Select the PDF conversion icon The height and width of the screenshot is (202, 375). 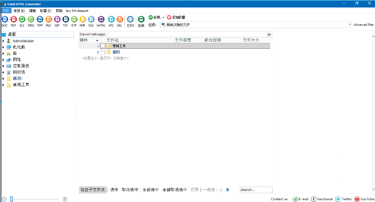13,19
